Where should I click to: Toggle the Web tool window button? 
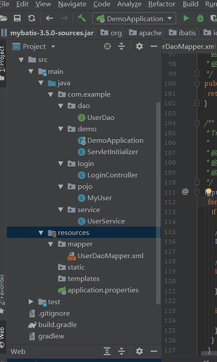tap(2, 337)
